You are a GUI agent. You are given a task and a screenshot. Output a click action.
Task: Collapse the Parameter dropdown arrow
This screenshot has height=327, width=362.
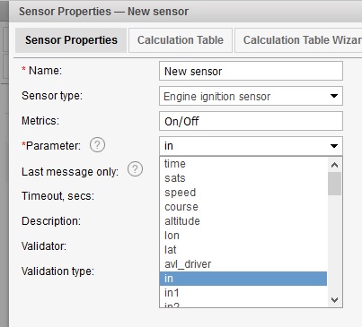pyautogui.click(x=334, y=146)
